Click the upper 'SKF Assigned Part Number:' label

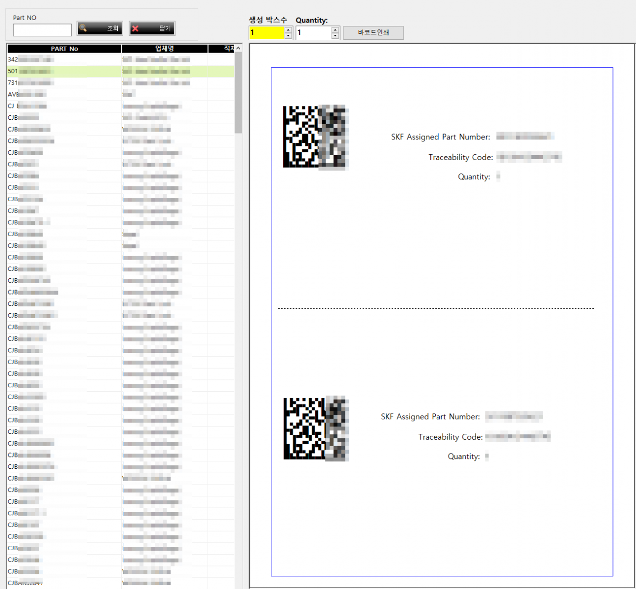click(x=441, y=137)
